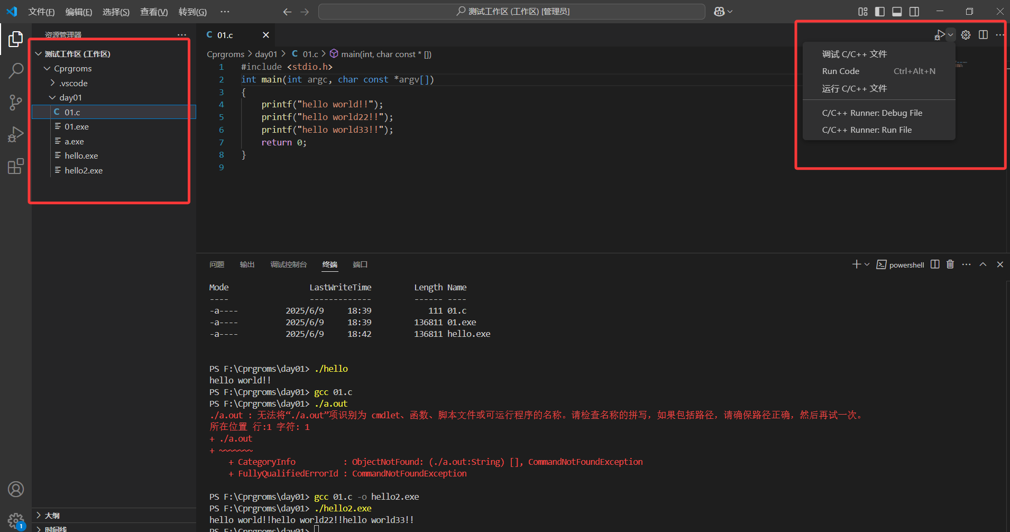
Task: Click the Run C/C++ file debug icon
Action: 940,34
